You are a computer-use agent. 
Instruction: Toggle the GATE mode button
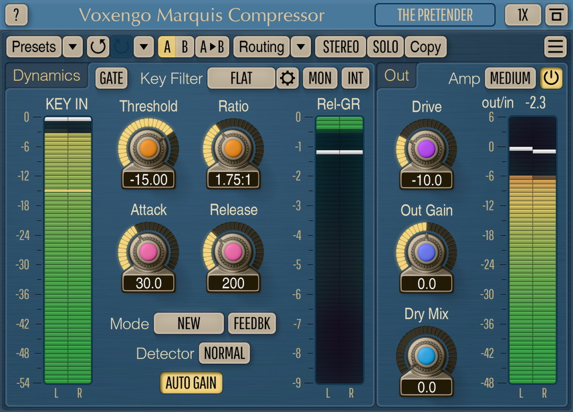111,78
